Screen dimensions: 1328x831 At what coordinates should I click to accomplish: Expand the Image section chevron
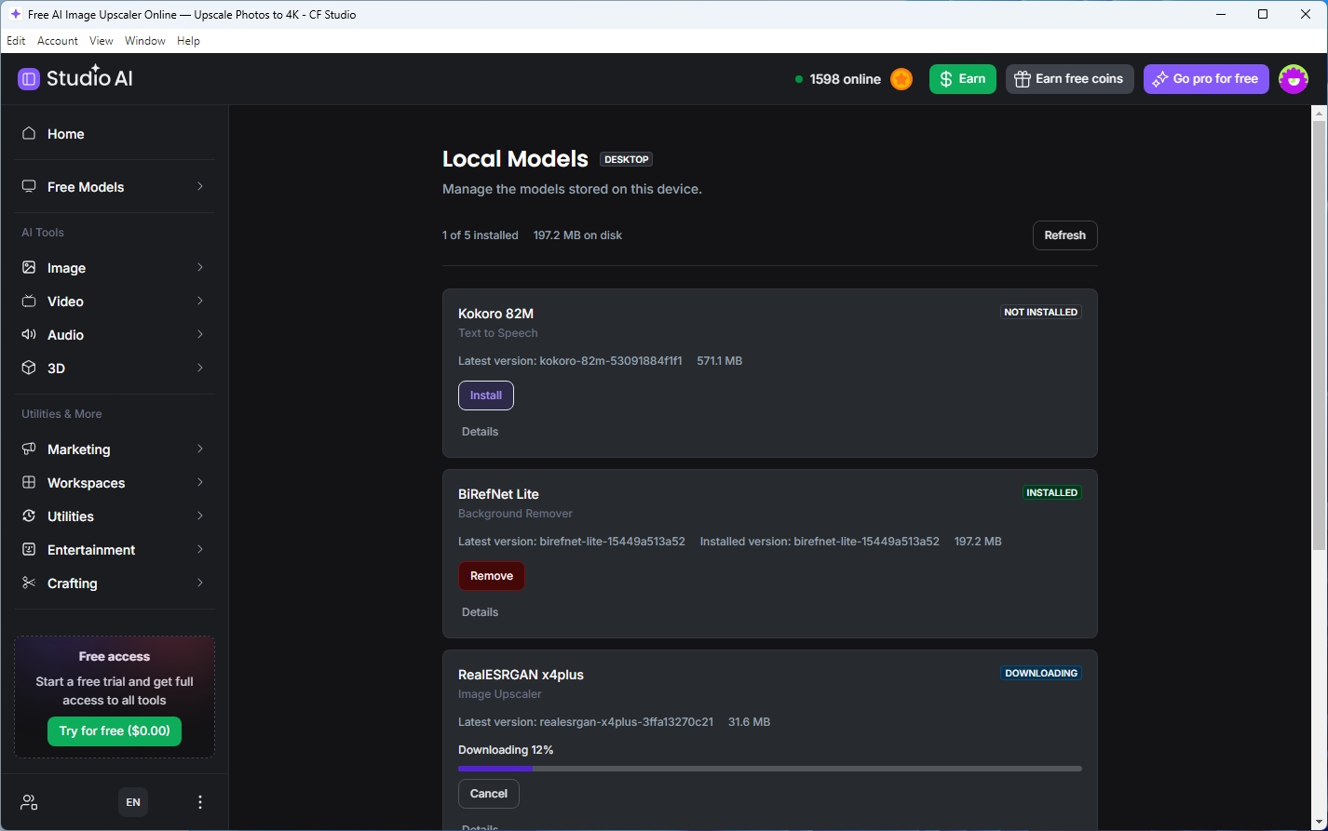coord(200,268)
